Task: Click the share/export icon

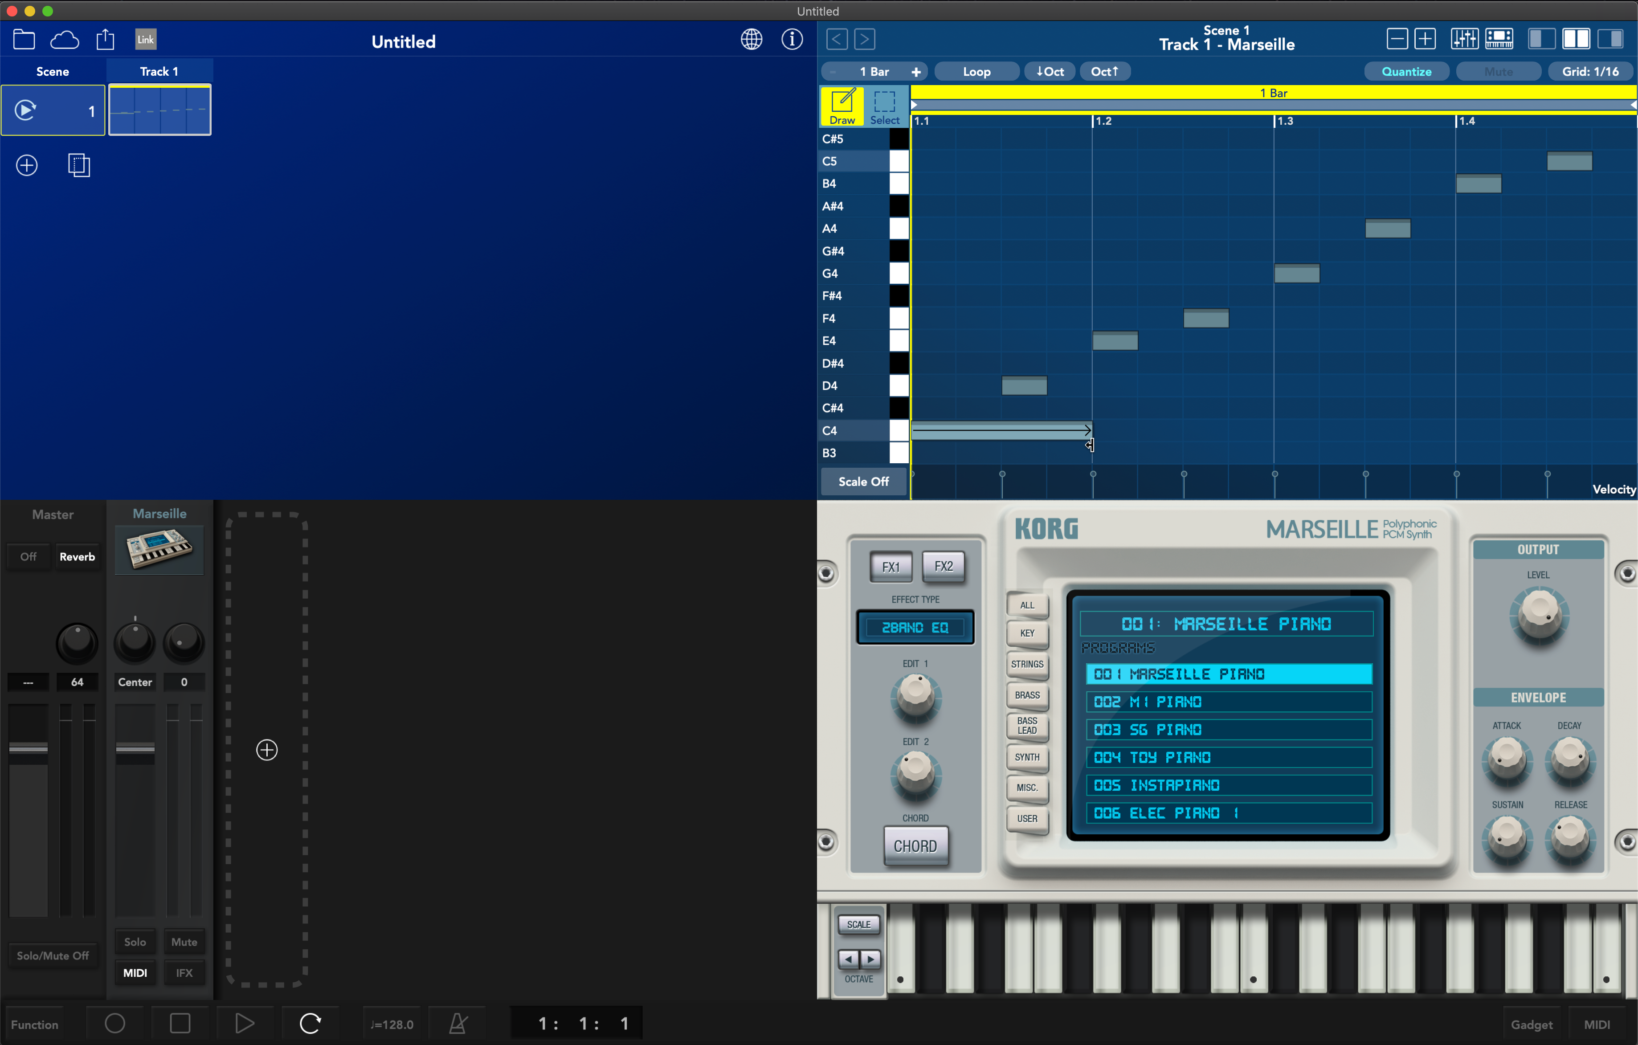Action: pyautogui.click(x=106, y=40)
